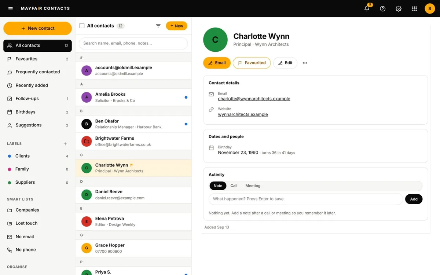This screenshot has height=275, width=440.
Task: Switch to the Meeting activity tab
Action: click(x=253, y=186)
